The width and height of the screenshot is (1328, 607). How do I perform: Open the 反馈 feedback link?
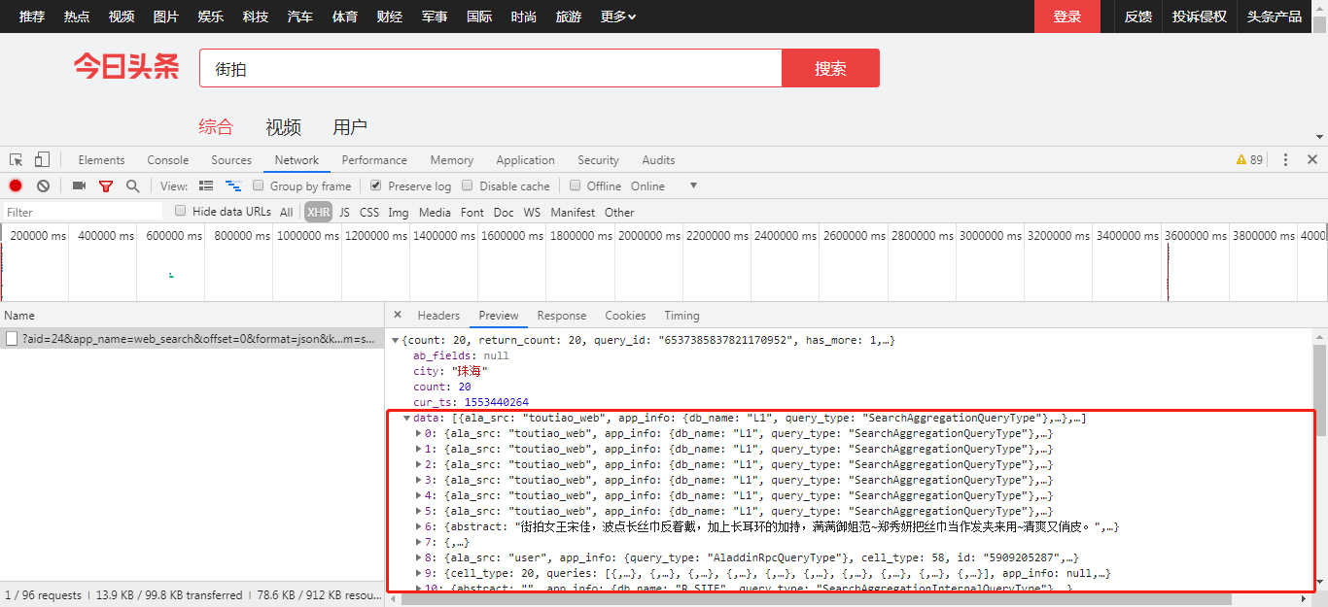click(1138, 17)
